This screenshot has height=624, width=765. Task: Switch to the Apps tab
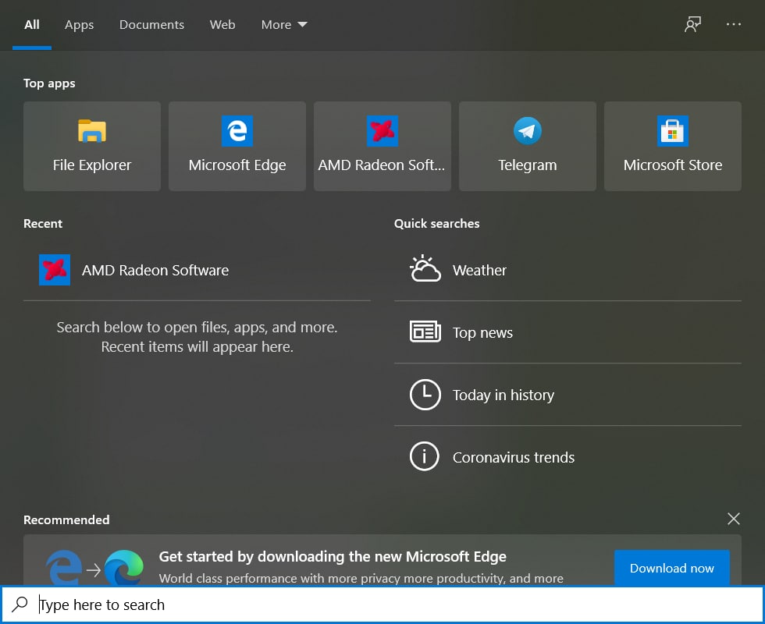click(79, 25)
